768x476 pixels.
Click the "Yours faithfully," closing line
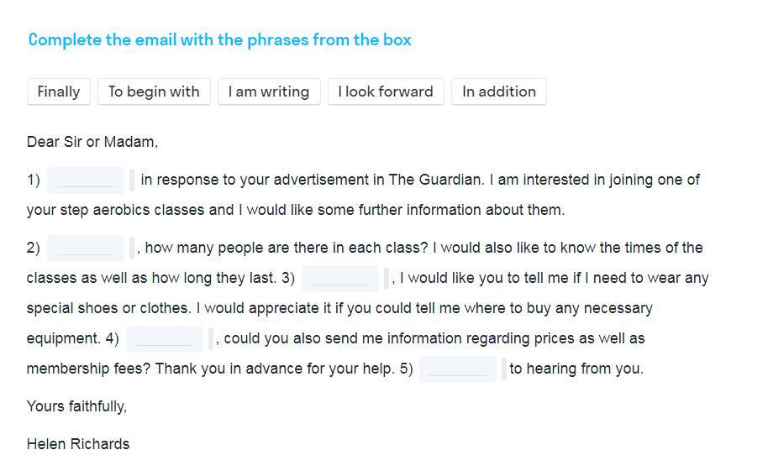[x=76, y=406]
